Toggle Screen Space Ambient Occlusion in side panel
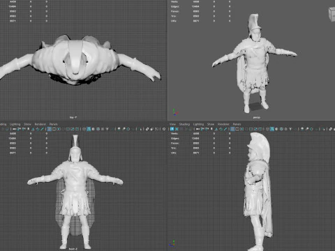This screenshot has width=335, height=251. tap(302, 129)
